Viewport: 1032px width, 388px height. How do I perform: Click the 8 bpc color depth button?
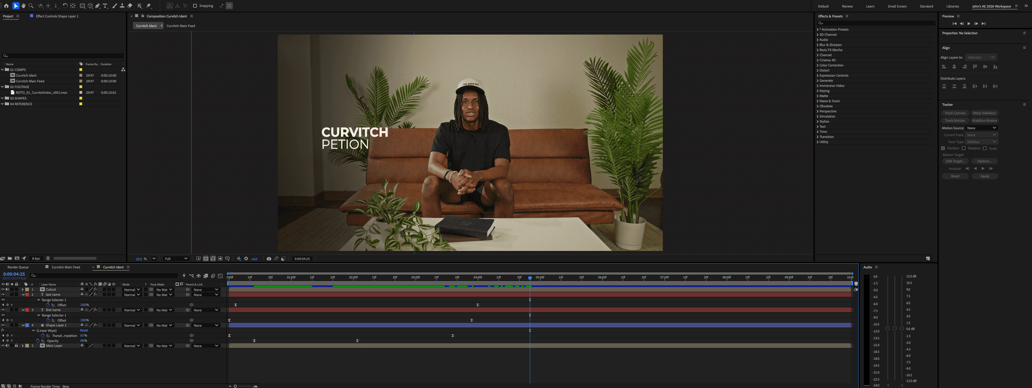point(36,258)
